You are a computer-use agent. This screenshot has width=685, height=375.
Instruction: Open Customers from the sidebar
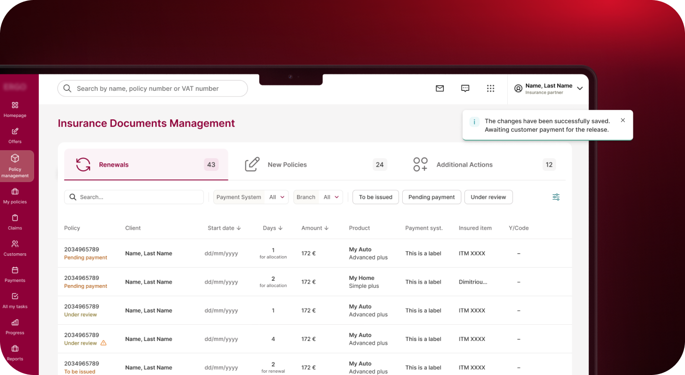tap(15, 248)
